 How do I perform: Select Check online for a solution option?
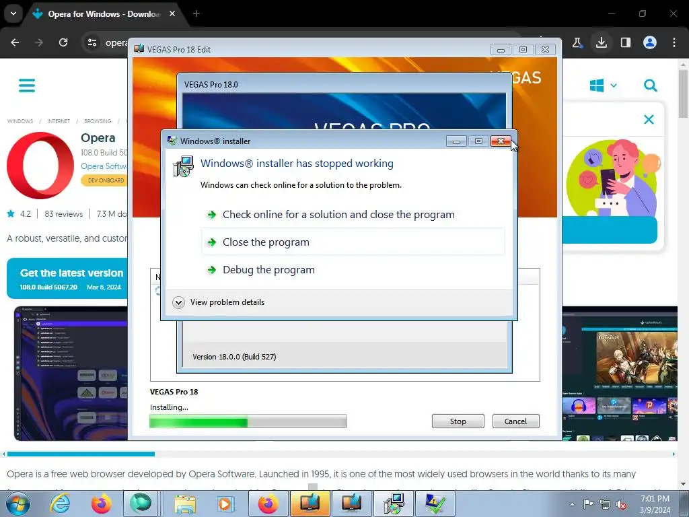click(353, 215)
